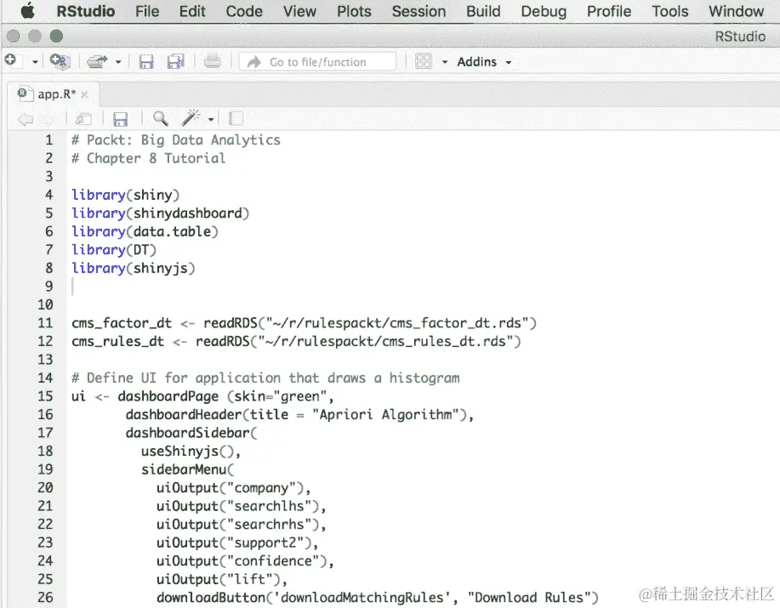The image size is (780, 608).
Task: Click the '# Chapter 8 Tutorial' comment
Action: (x=148, y=158)
